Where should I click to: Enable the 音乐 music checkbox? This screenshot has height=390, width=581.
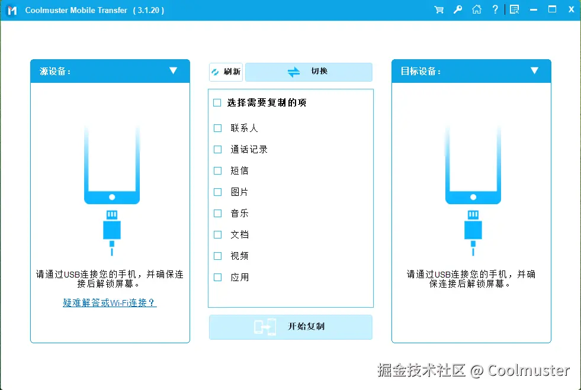click(217, 213)
